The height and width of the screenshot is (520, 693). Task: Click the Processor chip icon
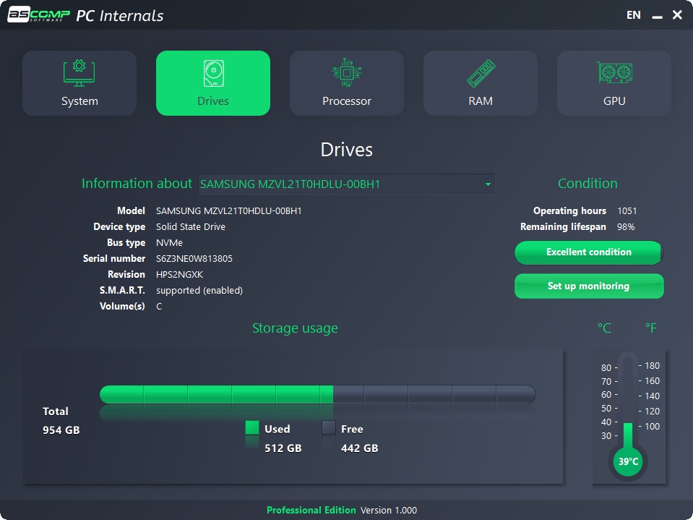(x=347, y=74)
